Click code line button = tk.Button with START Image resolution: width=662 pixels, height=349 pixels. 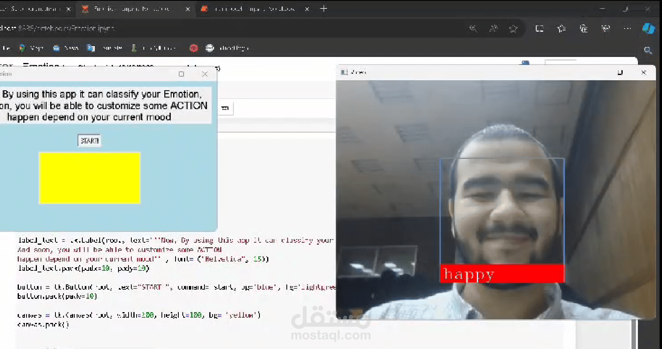(x=177, y=287)
